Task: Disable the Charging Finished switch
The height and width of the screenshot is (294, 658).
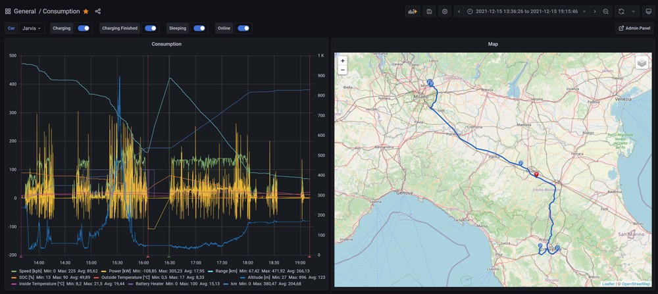Action: coord(151,28)
